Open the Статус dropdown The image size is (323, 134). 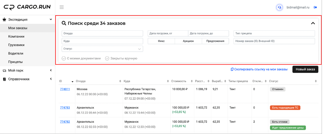[102, 49]
